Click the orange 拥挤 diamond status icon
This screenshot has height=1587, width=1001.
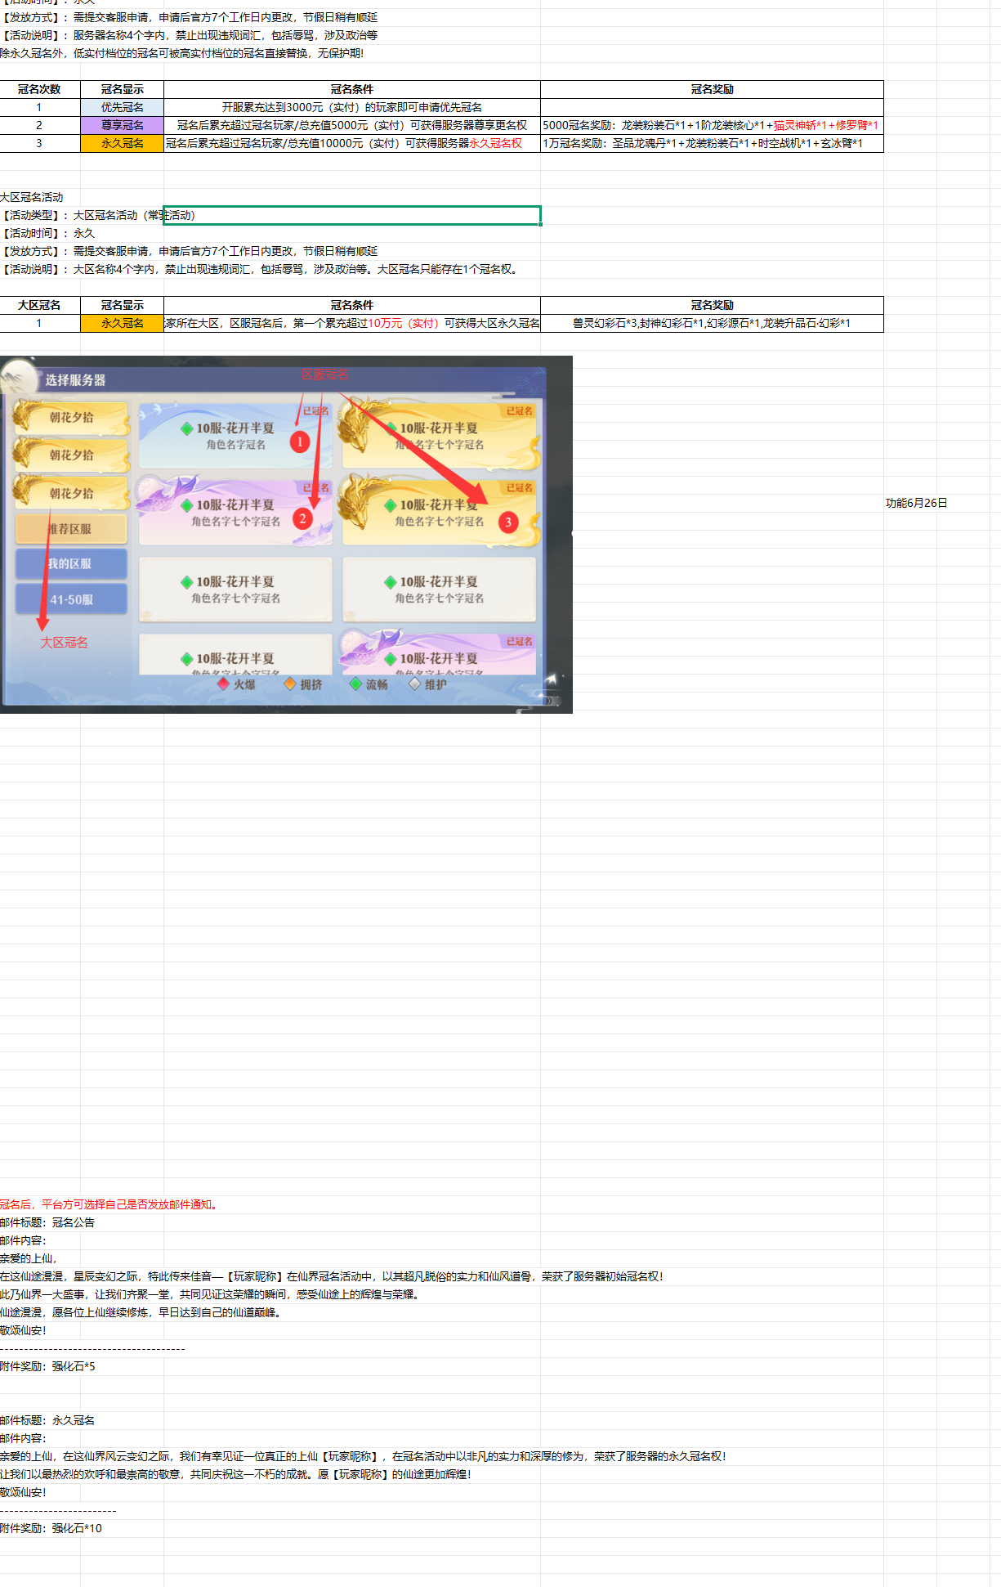[x=290, y=684]
